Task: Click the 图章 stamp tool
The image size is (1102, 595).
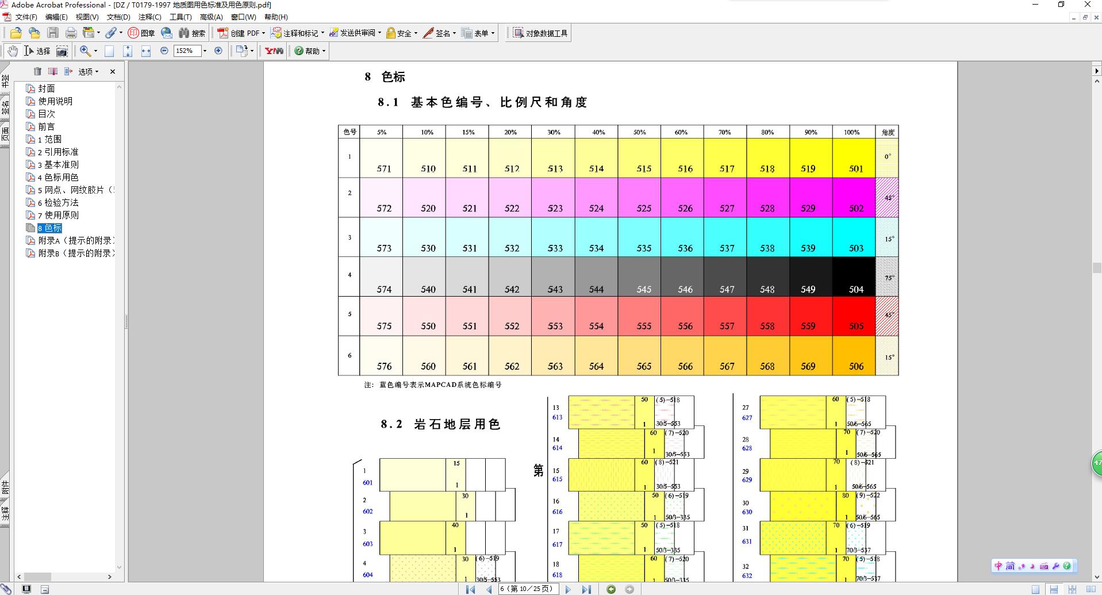Action: [x=141, y=33]
